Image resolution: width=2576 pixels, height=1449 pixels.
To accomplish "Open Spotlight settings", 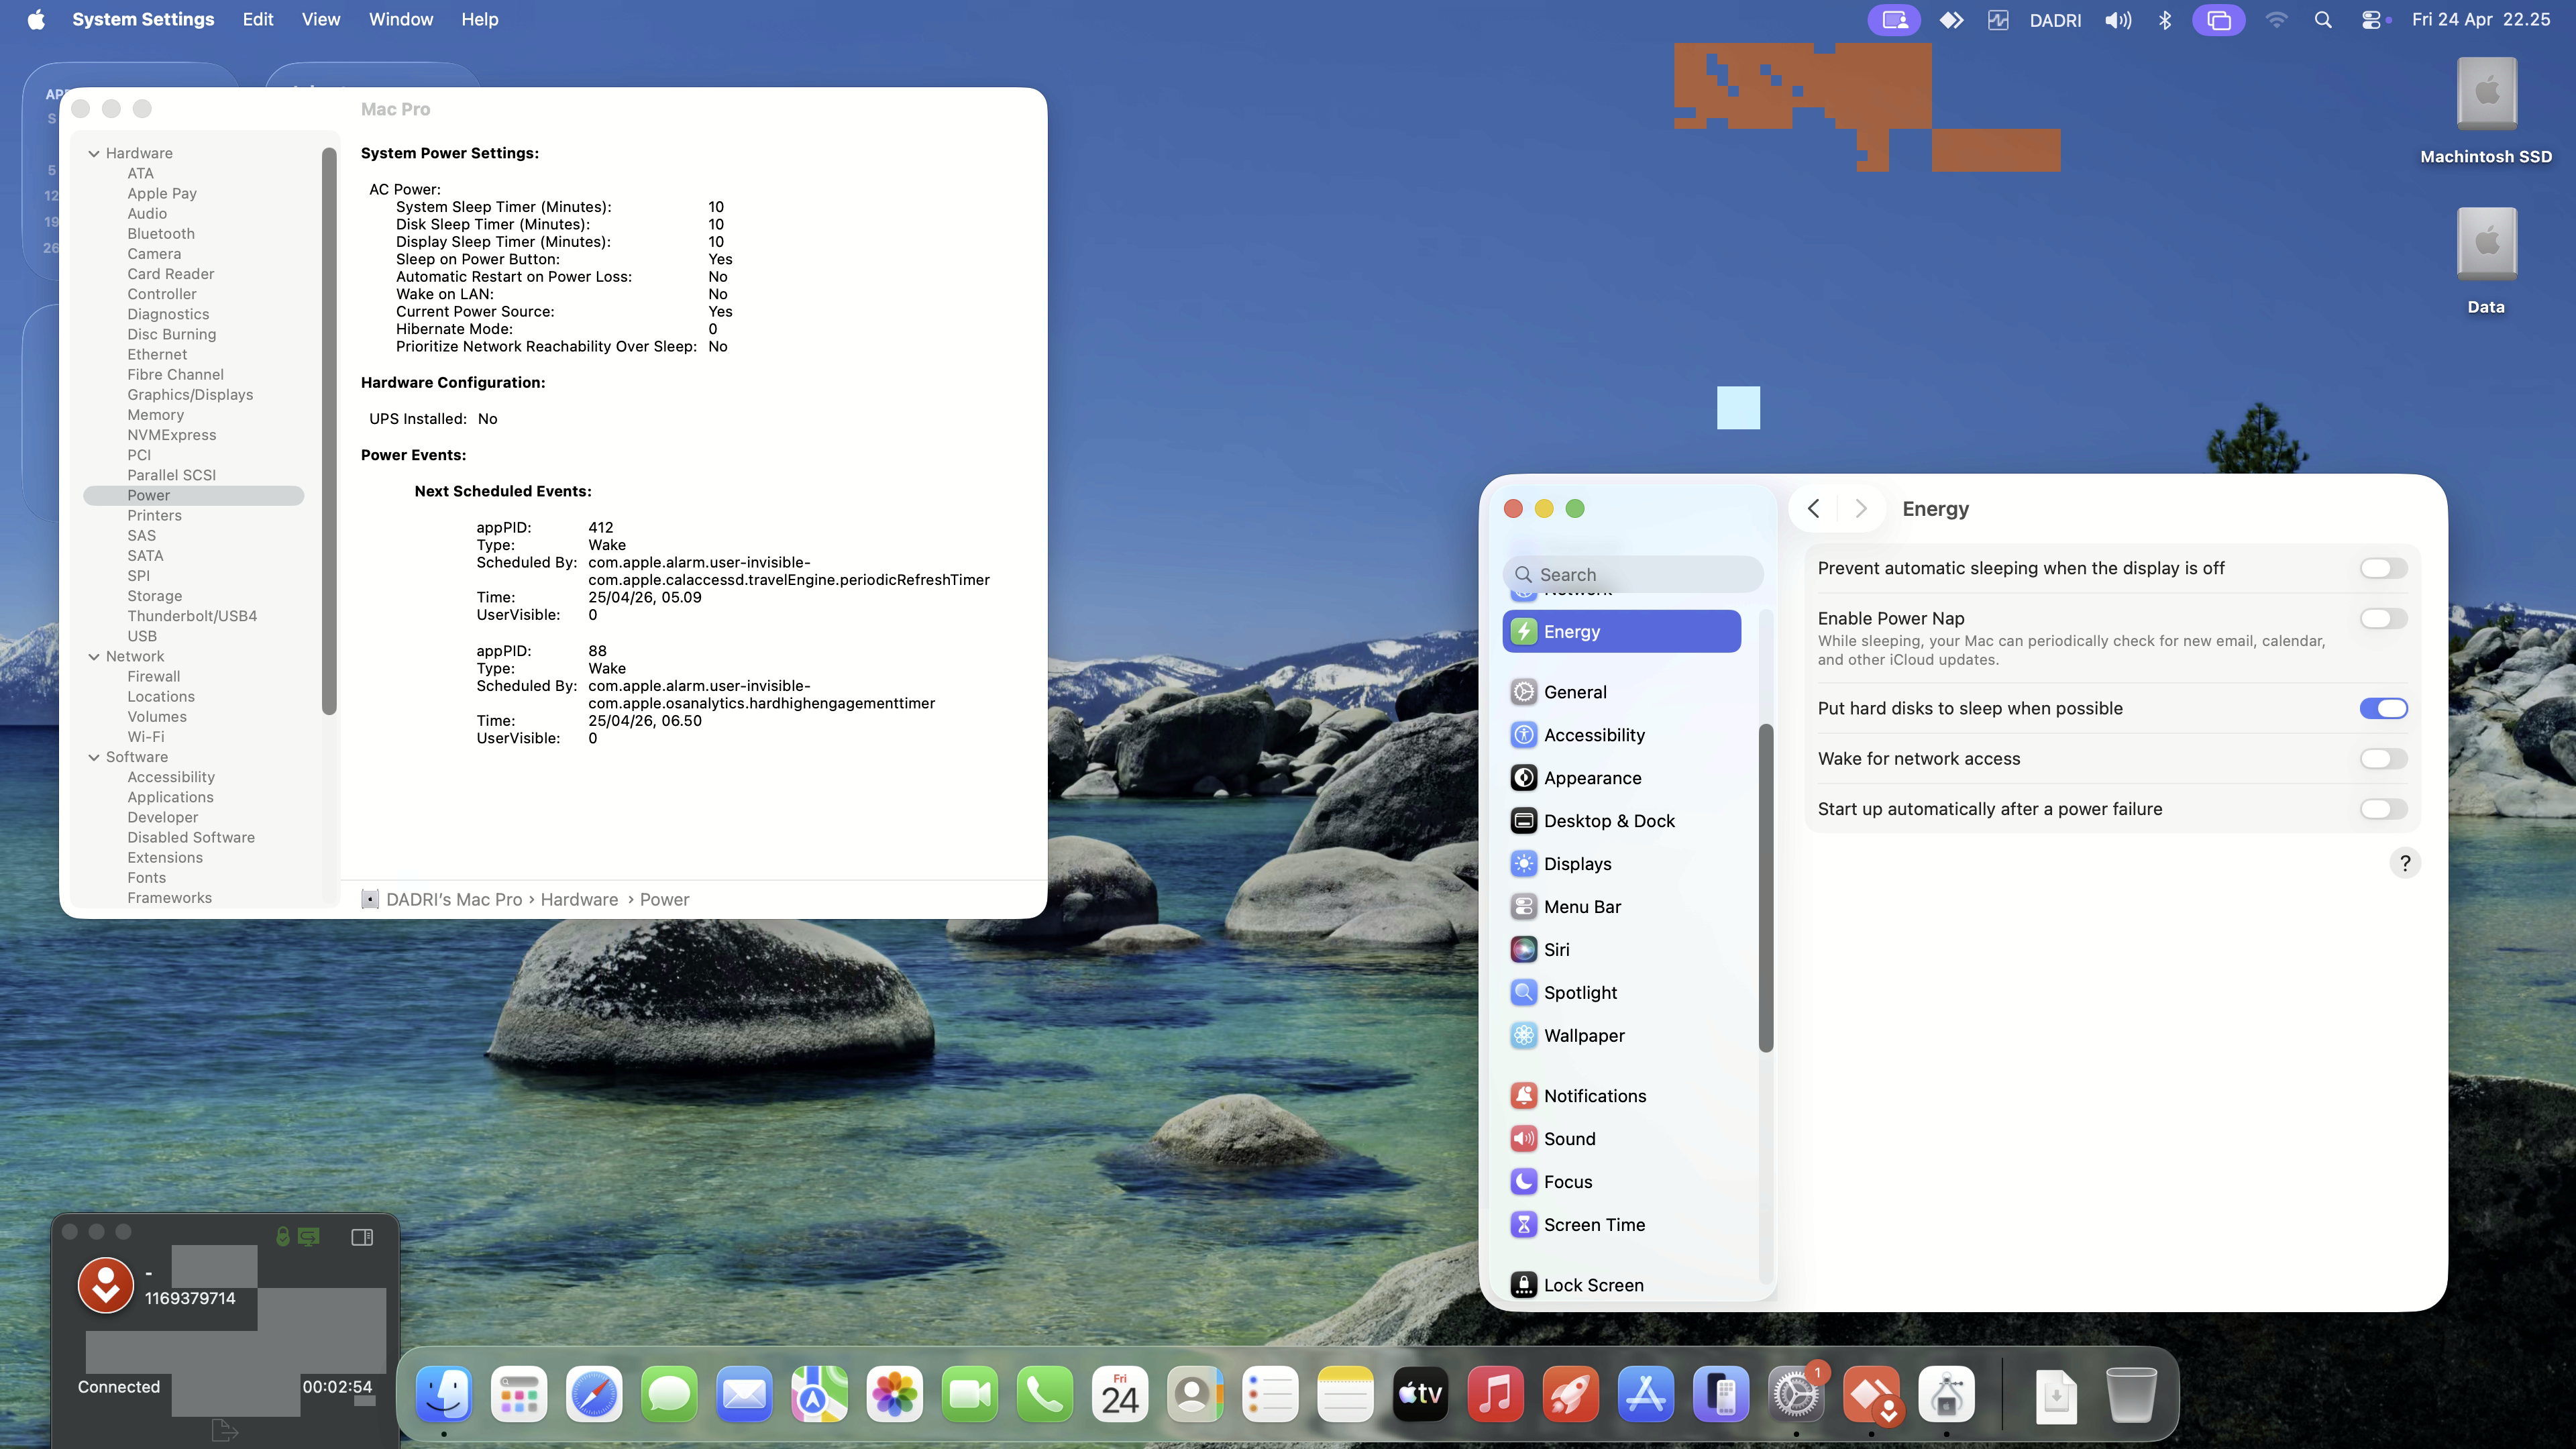I will [x=1621, y=993].
